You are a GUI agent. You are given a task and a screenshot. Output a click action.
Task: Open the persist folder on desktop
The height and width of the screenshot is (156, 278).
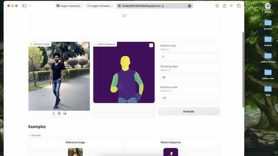click(x=268, y=25)
